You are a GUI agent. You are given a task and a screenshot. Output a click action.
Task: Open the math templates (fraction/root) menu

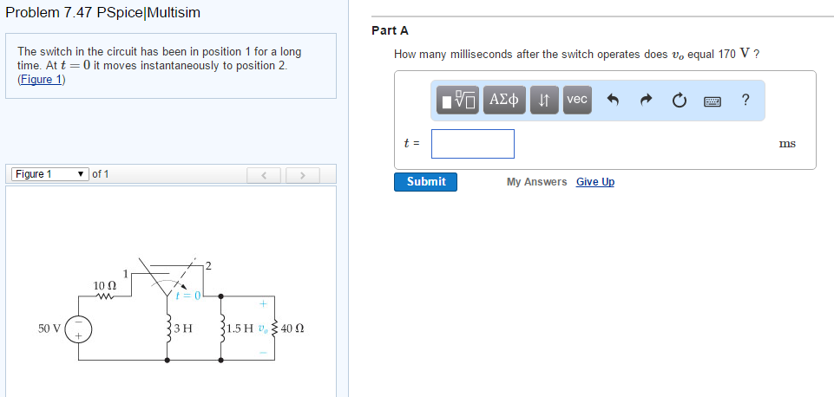tap(457, 101)
